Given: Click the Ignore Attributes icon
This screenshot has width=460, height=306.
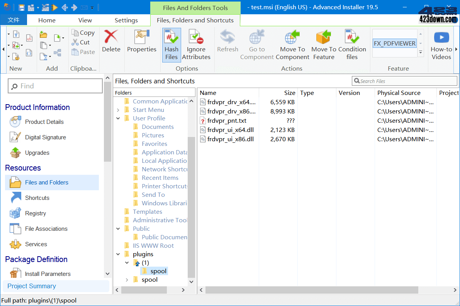Looking at the screenshot, I should (x=196, y=44).
